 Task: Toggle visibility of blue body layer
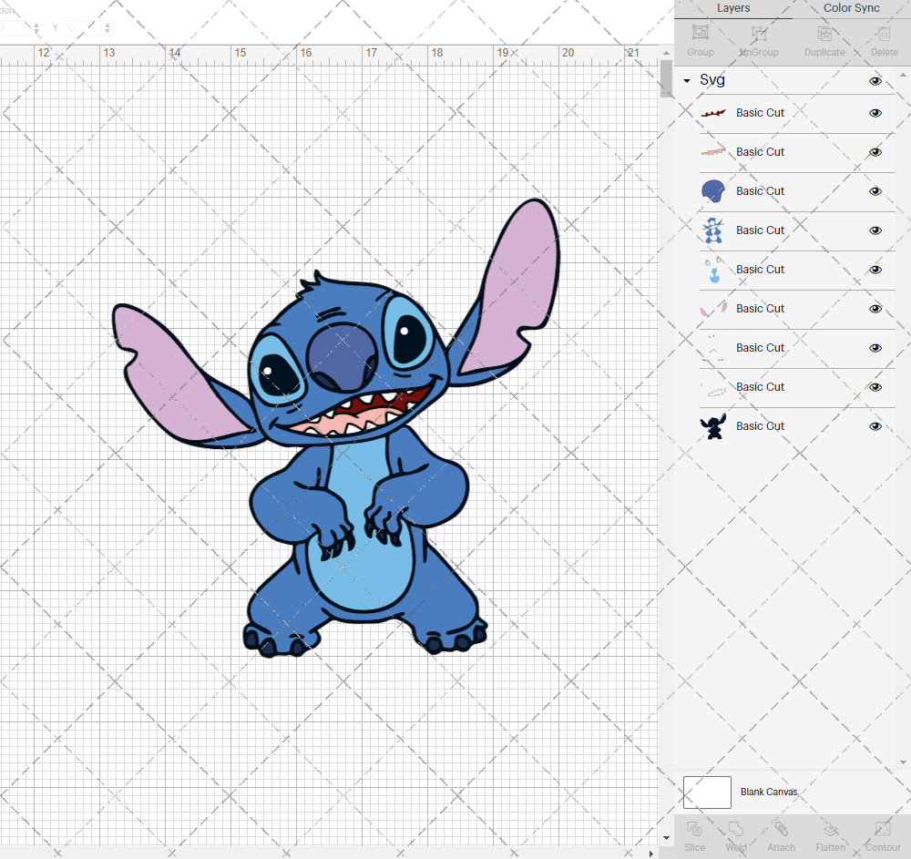pyautogui.click(x=875, y=230)
